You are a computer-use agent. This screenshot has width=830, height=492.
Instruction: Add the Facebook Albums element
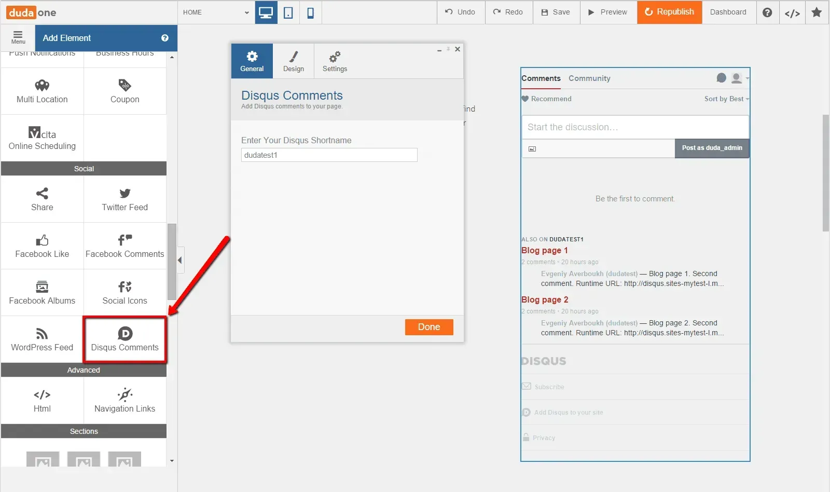(x=42, y=293)
